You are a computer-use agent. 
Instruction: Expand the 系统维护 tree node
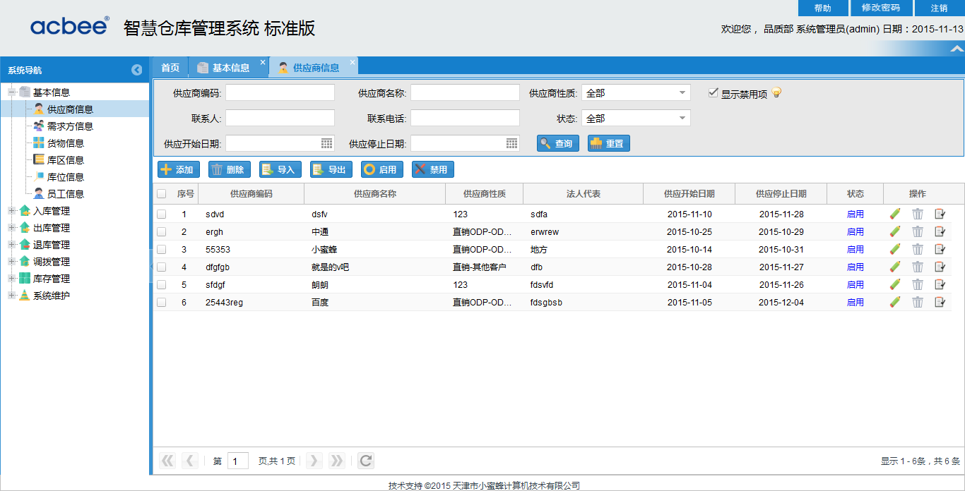coord(11,296)
